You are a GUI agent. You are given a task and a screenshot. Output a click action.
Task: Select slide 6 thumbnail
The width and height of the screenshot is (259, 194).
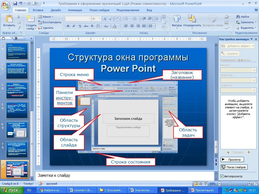17,130
